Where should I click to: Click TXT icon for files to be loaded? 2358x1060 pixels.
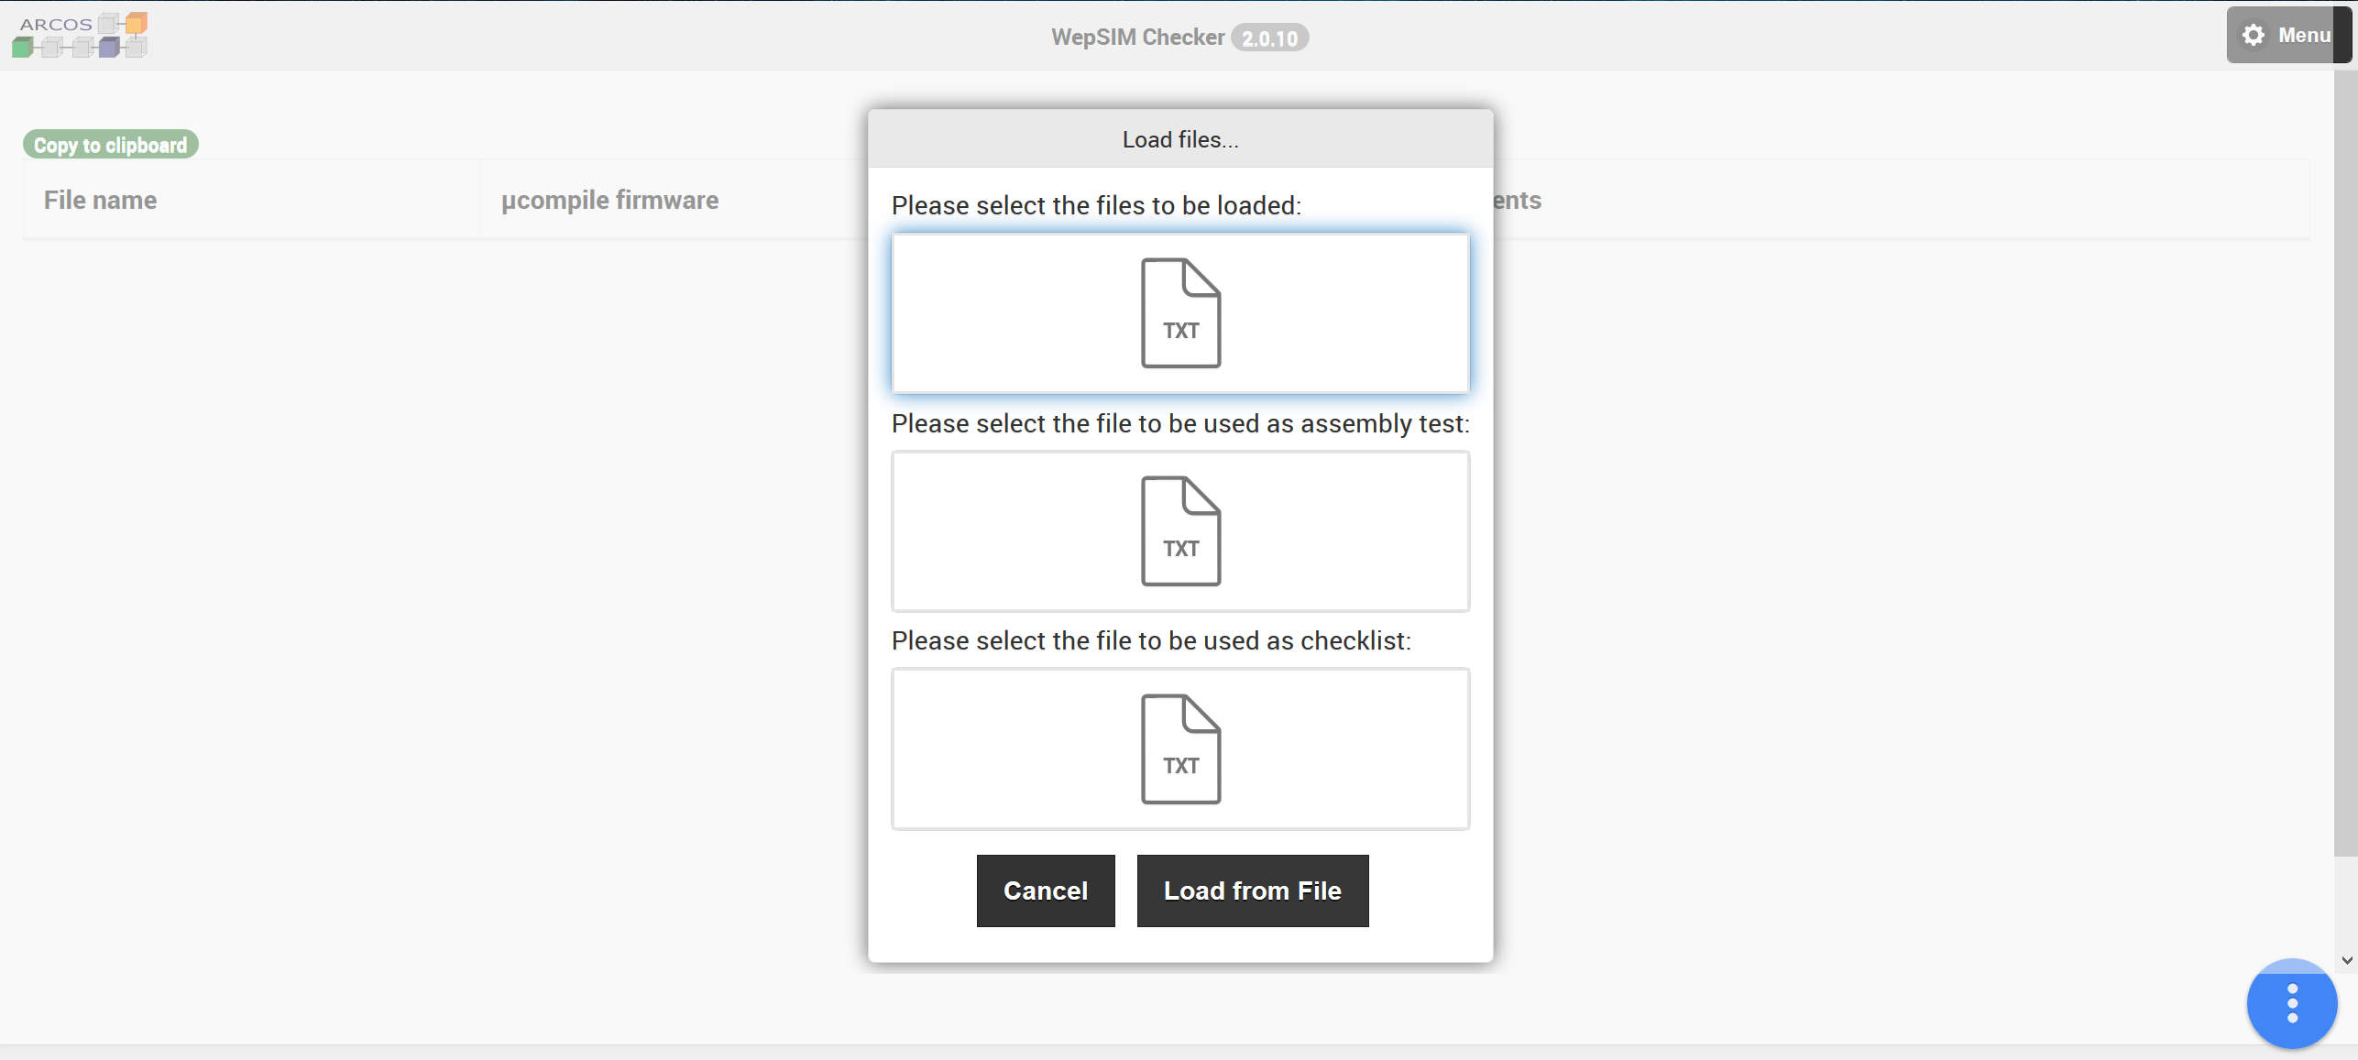pyautogui.click(x=1180, y=313)
